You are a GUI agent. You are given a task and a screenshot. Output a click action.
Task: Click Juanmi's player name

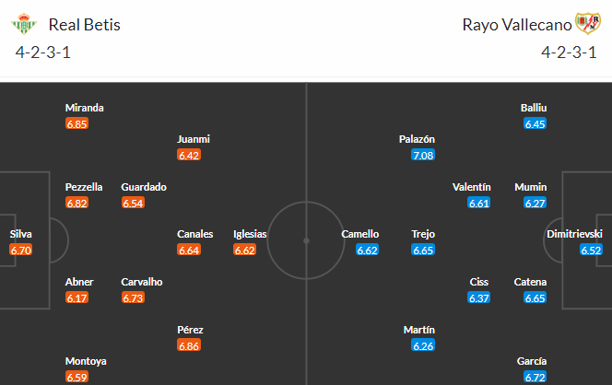coord(194,139)
